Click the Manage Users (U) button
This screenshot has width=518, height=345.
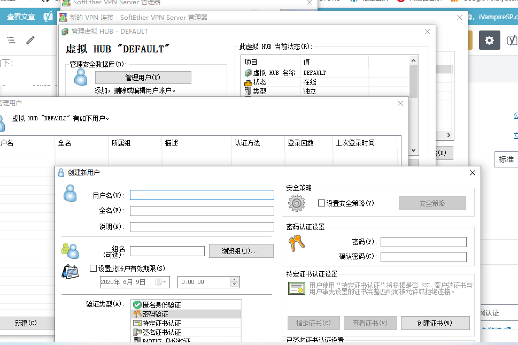point(143,78)
